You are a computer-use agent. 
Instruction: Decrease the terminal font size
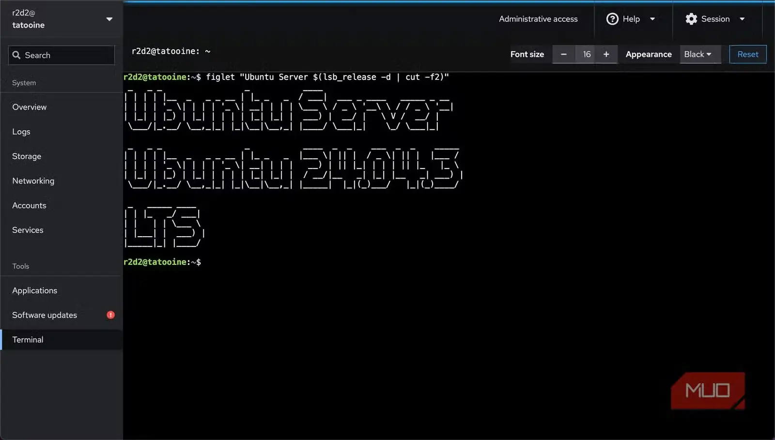click(564, 54)
